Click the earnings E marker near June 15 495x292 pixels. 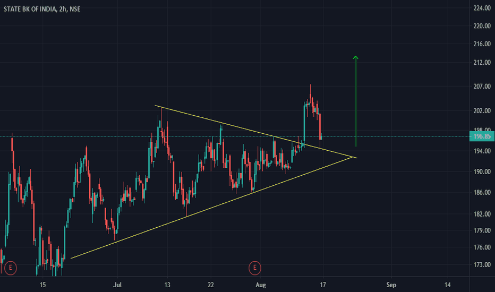[11, 268]
